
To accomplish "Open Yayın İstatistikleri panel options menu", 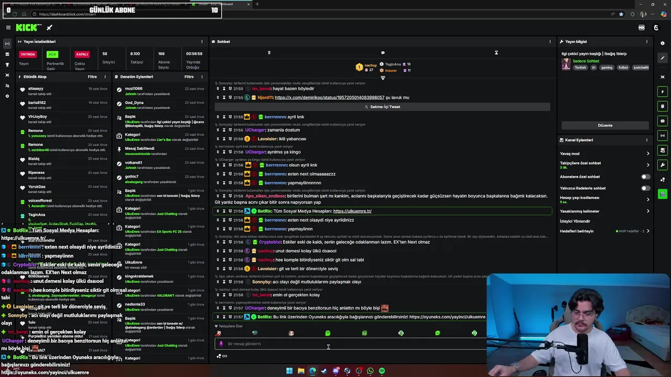I will pyautogui.click(x=202, y=41).
